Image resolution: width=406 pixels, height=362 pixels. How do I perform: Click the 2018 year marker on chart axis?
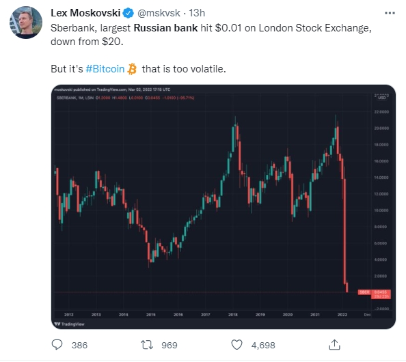click(x=233, y=315)
